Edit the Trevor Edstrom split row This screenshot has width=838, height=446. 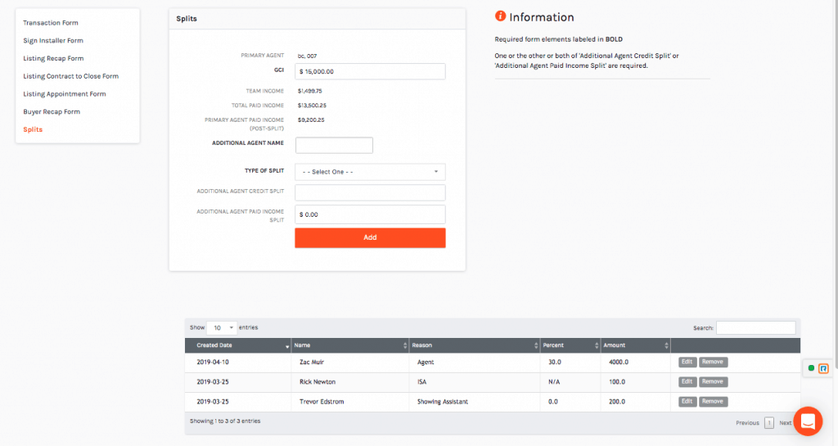(x=687, y=402)
